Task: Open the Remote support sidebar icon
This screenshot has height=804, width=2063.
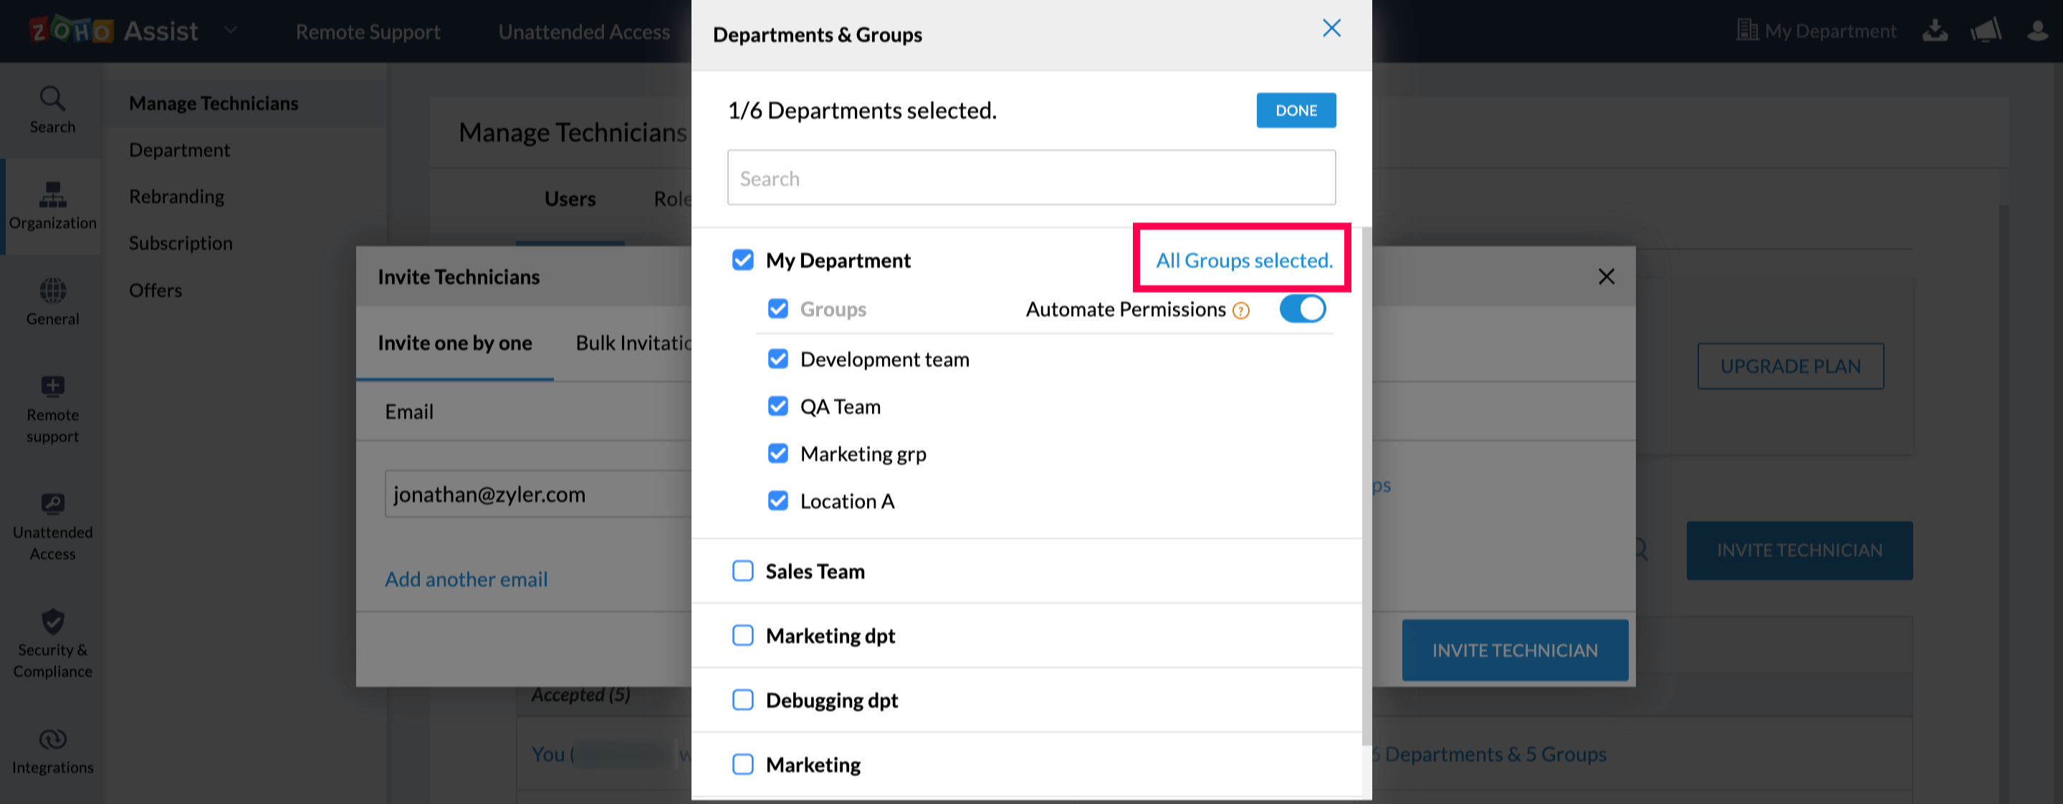Action: (52, 387)
